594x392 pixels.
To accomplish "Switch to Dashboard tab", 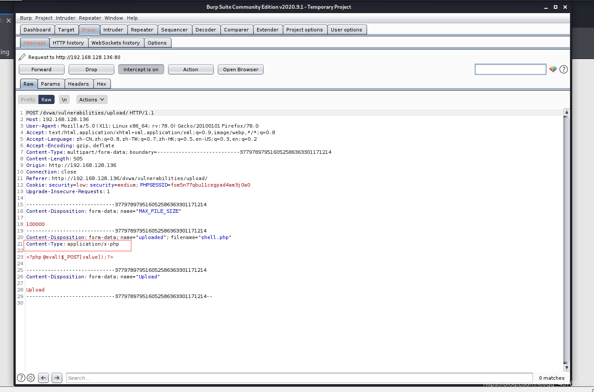I will point(37,30).
